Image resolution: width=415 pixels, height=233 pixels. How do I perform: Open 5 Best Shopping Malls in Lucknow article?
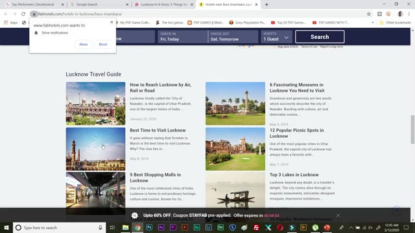coord(156,177)
